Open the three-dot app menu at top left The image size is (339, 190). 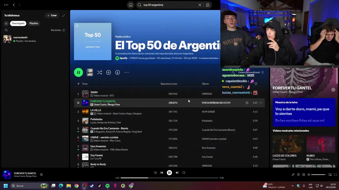pos(6,5)
